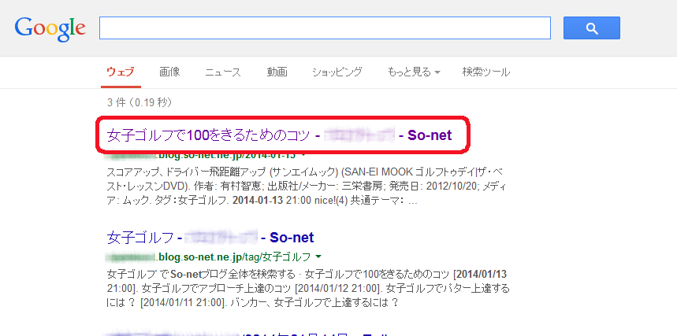Open the ニュース tab
This screenshot has width=677, height=336.
point(223,72)
